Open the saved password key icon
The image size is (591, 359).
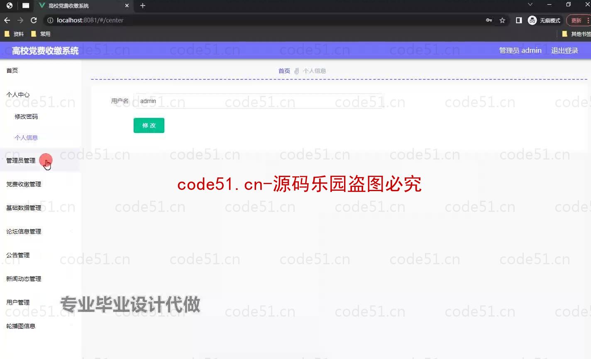pyautogui.click(x=489, y=20)
